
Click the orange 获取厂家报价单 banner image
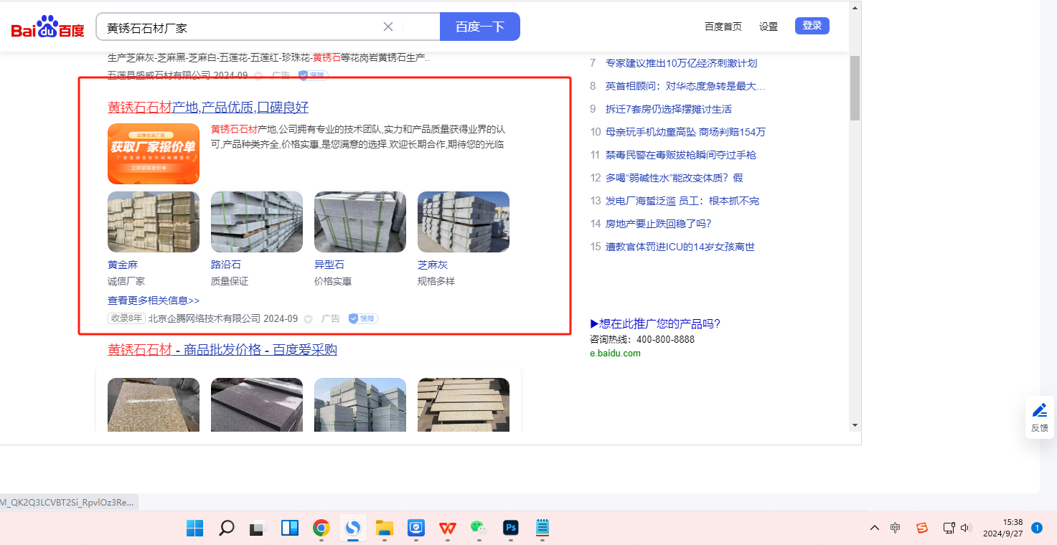[154, 153]
